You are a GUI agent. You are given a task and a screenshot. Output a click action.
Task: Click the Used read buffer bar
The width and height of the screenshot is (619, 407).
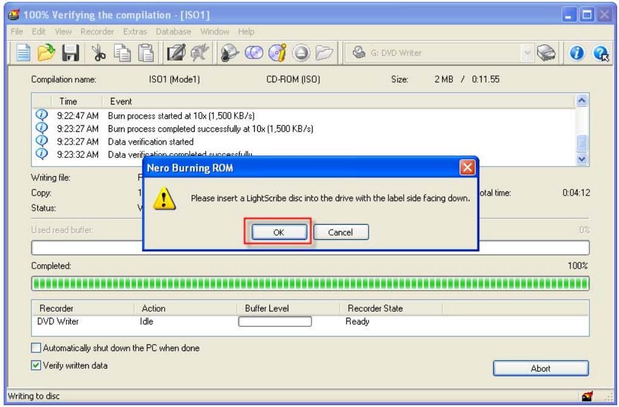310,248
